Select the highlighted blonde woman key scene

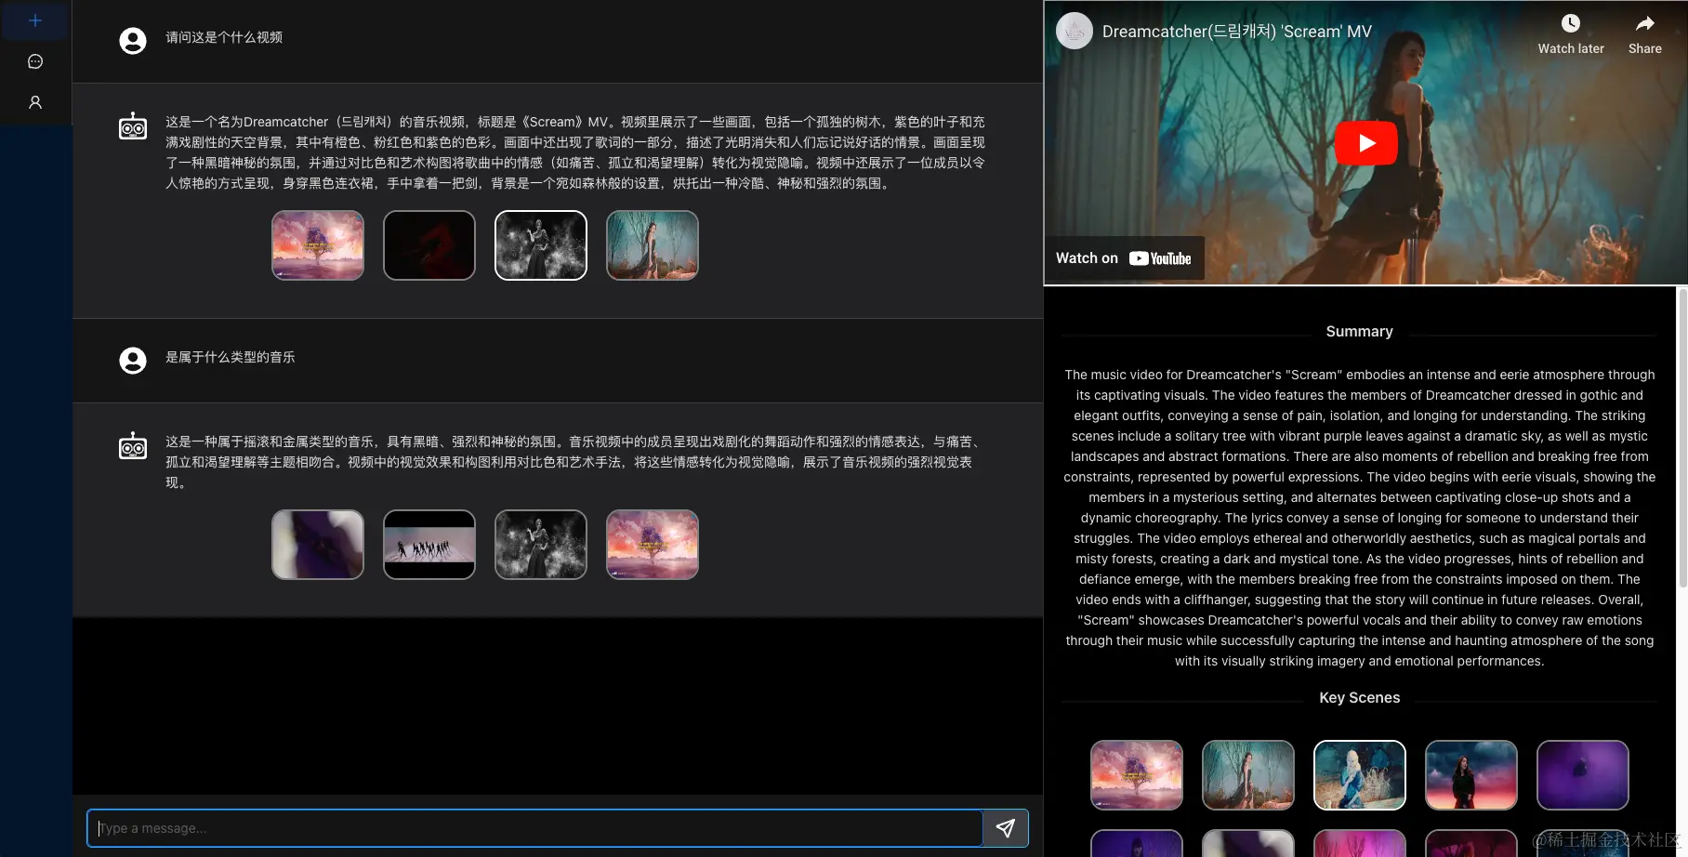(x=1360, y=775)
